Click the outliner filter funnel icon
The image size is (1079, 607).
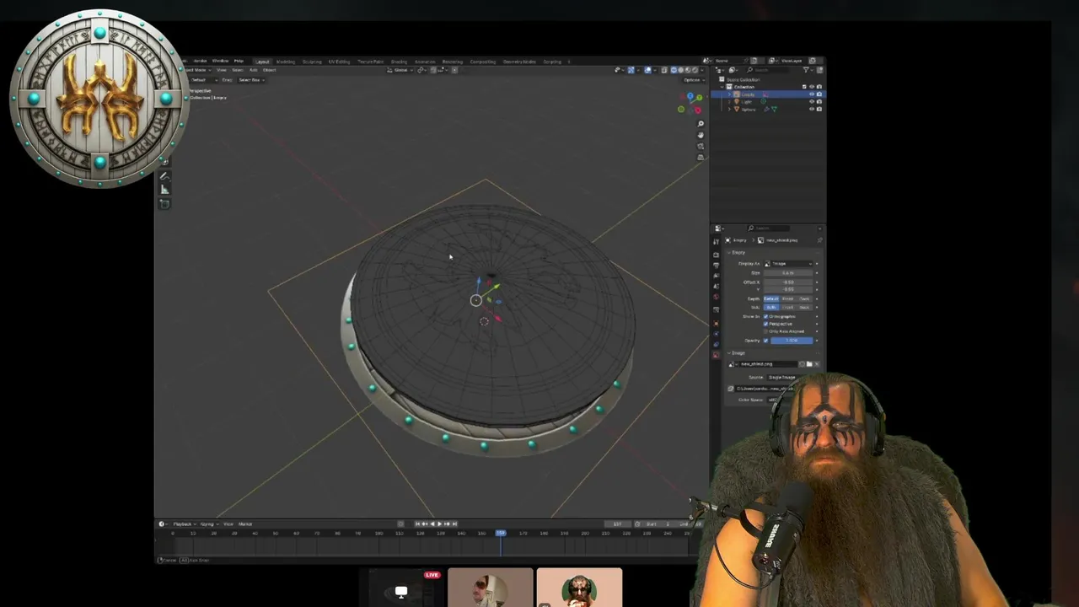[x=806, y=70]
